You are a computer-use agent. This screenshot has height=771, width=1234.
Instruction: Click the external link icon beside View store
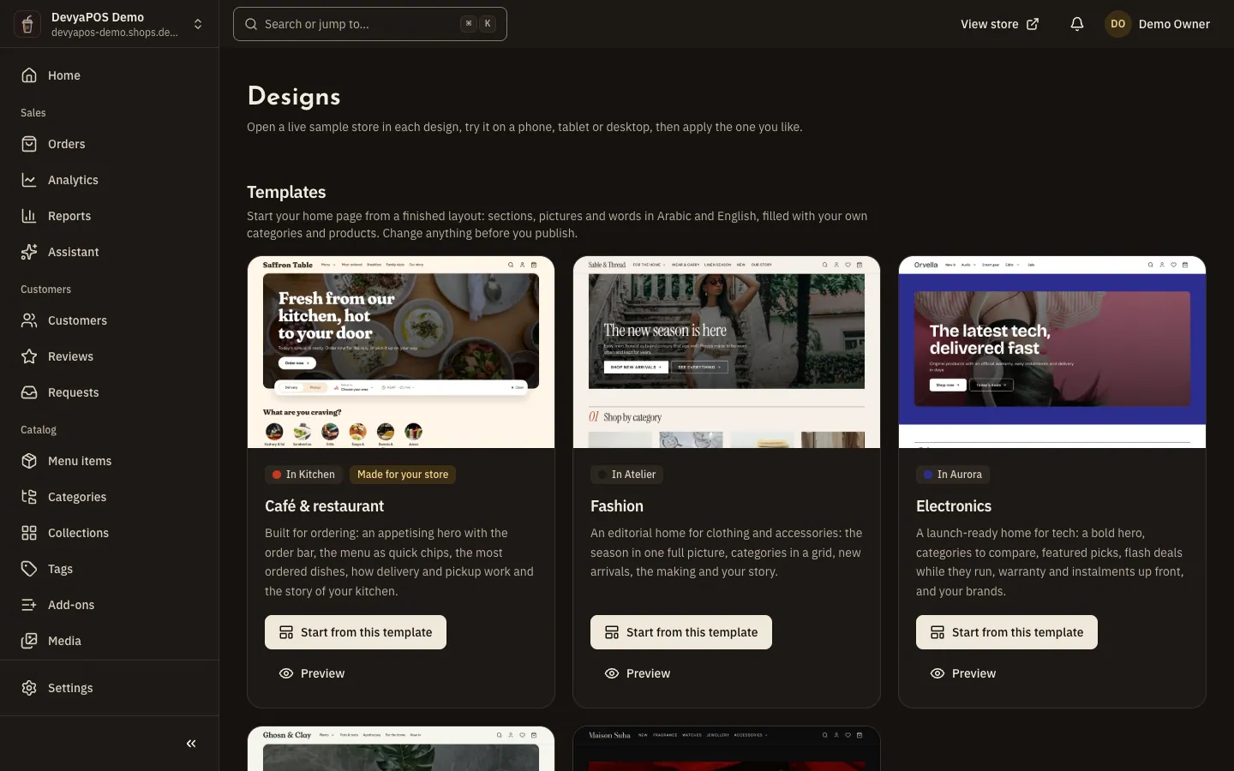point(1033,24)
